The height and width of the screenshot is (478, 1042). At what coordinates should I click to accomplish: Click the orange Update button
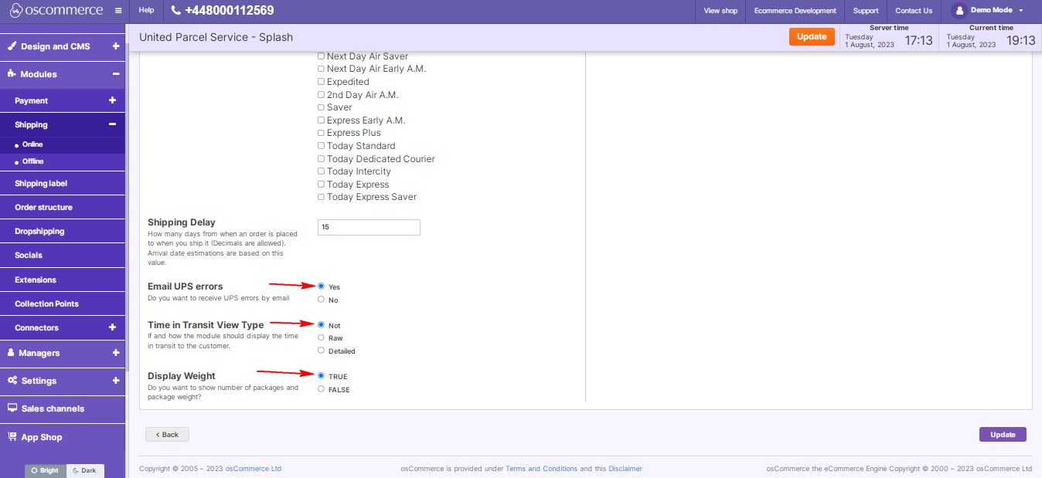point(812,36)
